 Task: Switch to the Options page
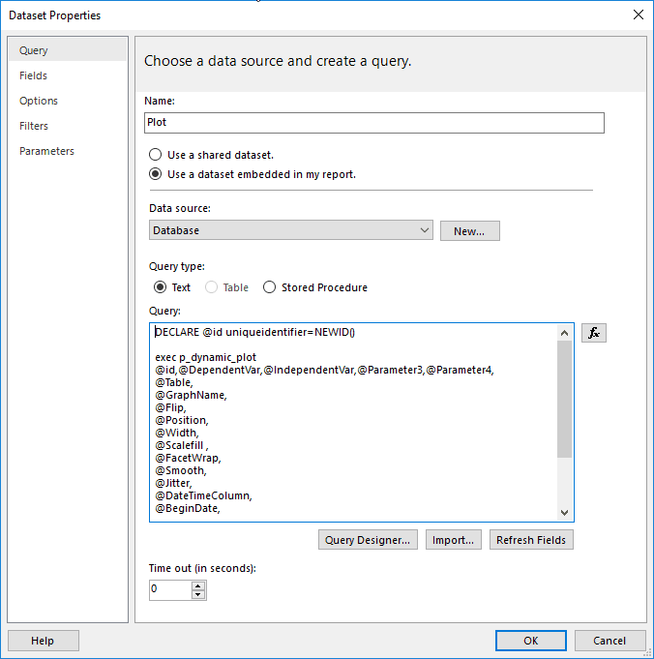click(39, 101)
